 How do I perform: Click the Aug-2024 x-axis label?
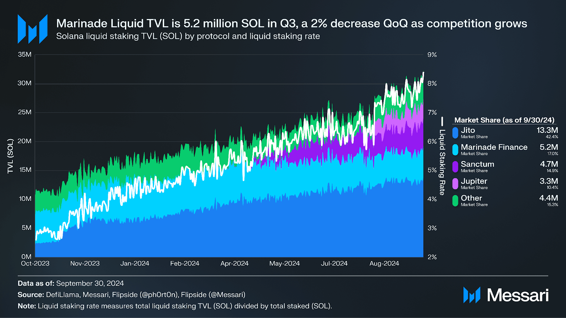coord(384,264)
